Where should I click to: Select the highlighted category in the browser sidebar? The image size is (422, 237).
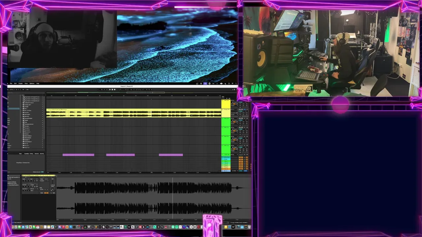point(13,109)
